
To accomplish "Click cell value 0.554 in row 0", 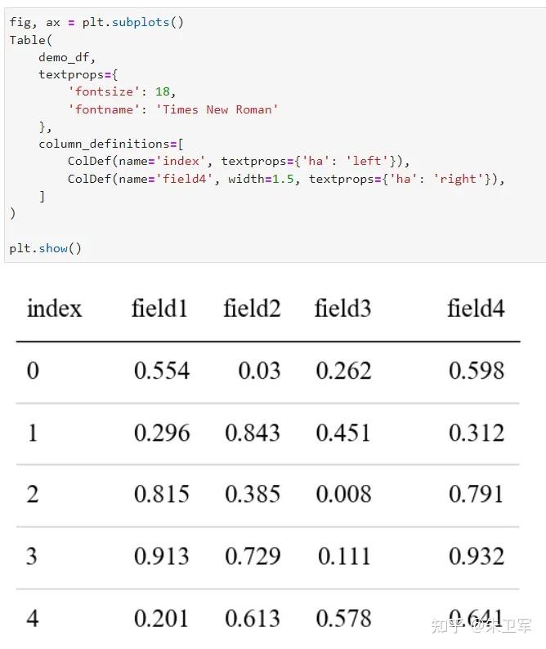I will pos(162,371).
